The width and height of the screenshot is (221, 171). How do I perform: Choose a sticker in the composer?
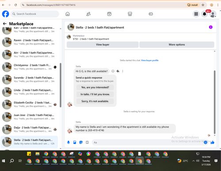(81, 142)
